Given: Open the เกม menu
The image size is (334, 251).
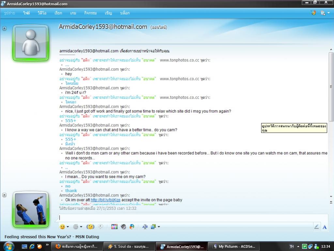Looking at the screenshot, I should click(x=73, y=13).
